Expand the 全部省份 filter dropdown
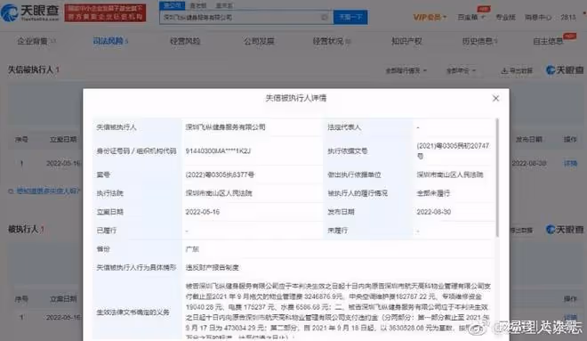587x341 pixels. click(461, 70)
